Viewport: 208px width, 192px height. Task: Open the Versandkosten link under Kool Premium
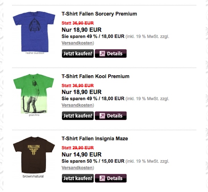pos(77,105)
